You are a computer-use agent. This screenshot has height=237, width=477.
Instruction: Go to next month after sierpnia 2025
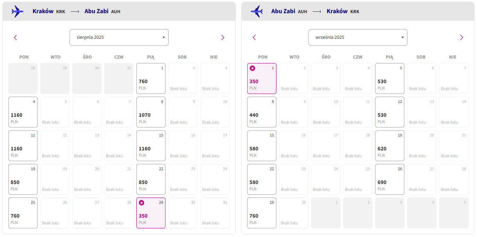[223, 37]
